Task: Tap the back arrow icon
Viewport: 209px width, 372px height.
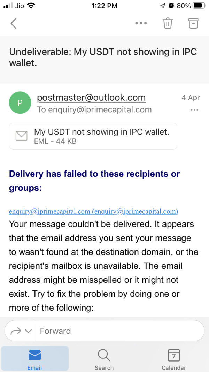Action: tap(14, 23)
